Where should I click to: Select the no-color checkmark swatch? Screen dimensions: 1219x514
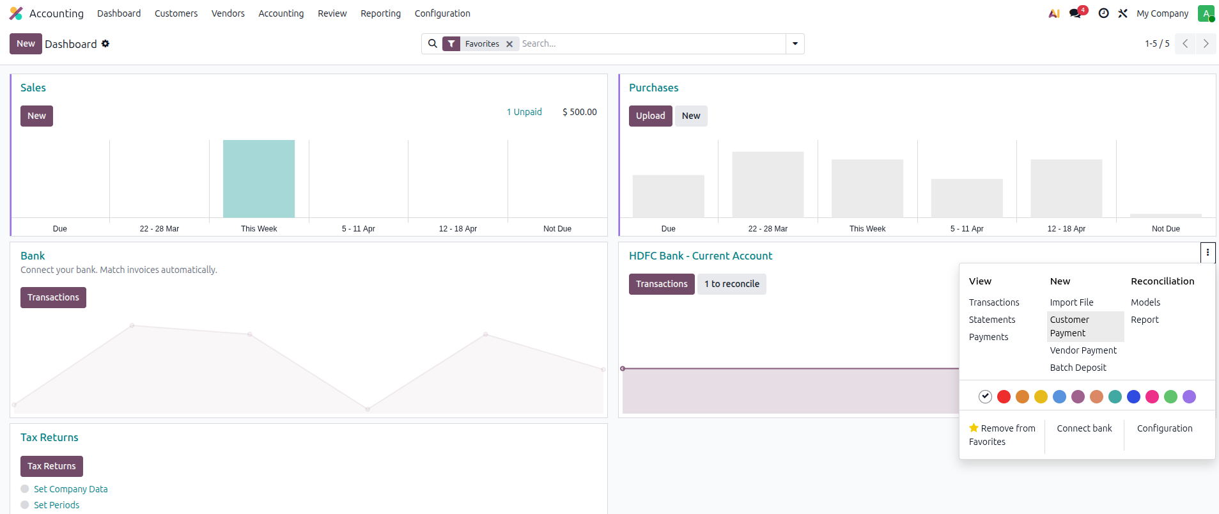(986, 397)
